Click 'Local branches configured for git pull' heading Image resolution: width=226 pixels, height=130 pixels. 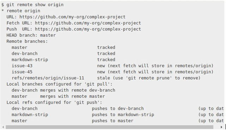[59, 84]
